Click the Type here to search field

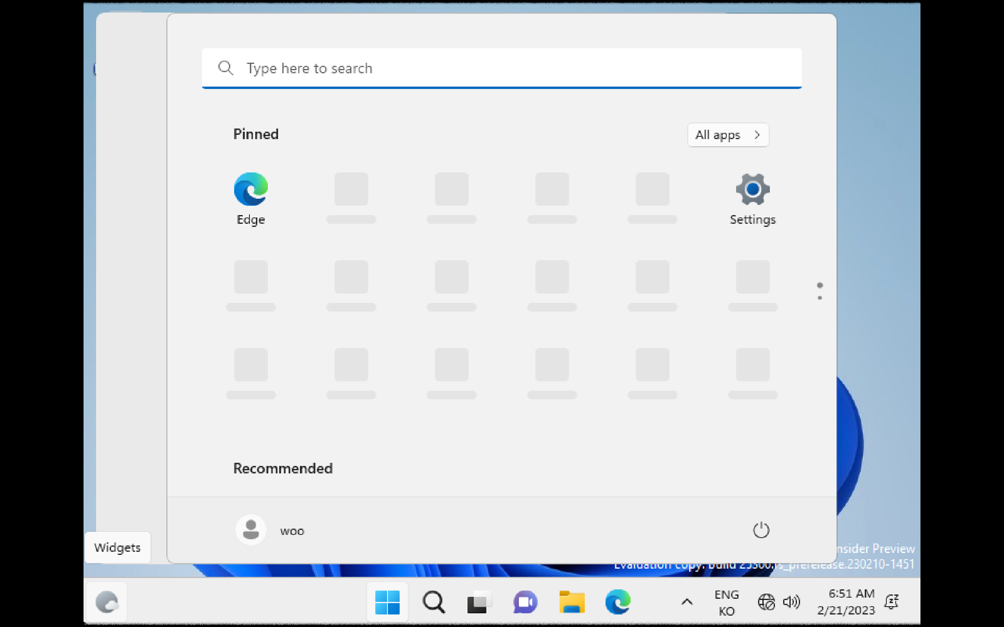coord(501,68)
